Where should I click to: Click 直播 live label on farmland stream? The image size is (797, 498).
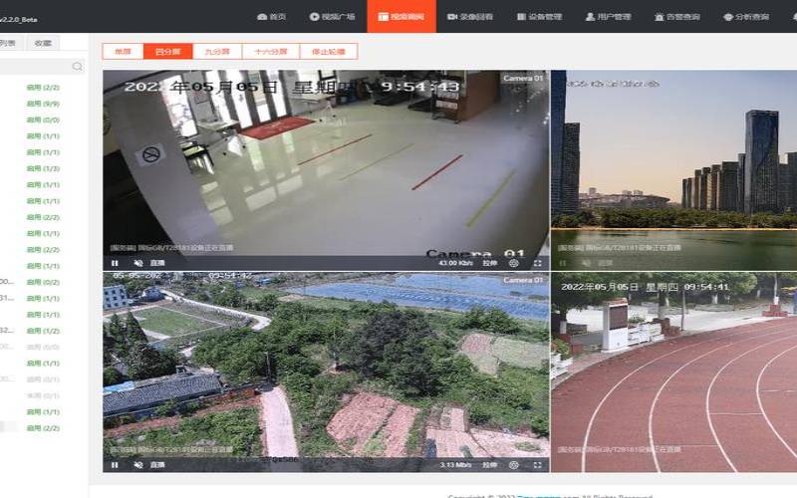click(157, 465)
